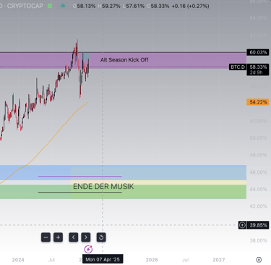Select the 'Alt Season Kick Off' annotation text
Viewport: 271px width, 265px height.
pyautogui.click(x=124, y=60)
